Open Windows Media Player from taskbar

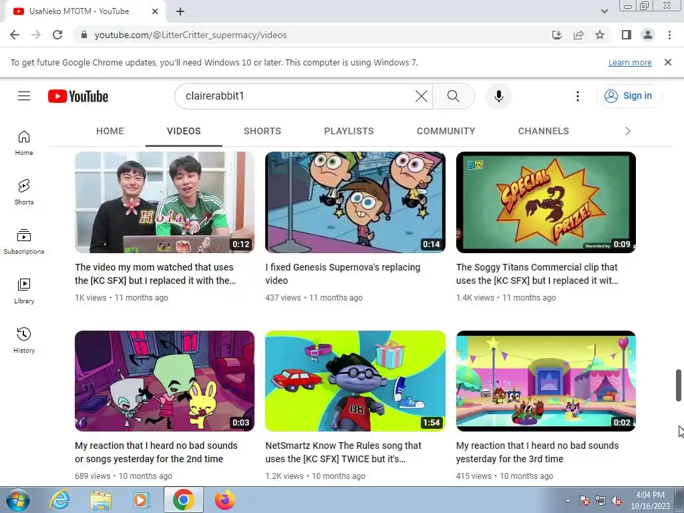(x=142, y=500)
